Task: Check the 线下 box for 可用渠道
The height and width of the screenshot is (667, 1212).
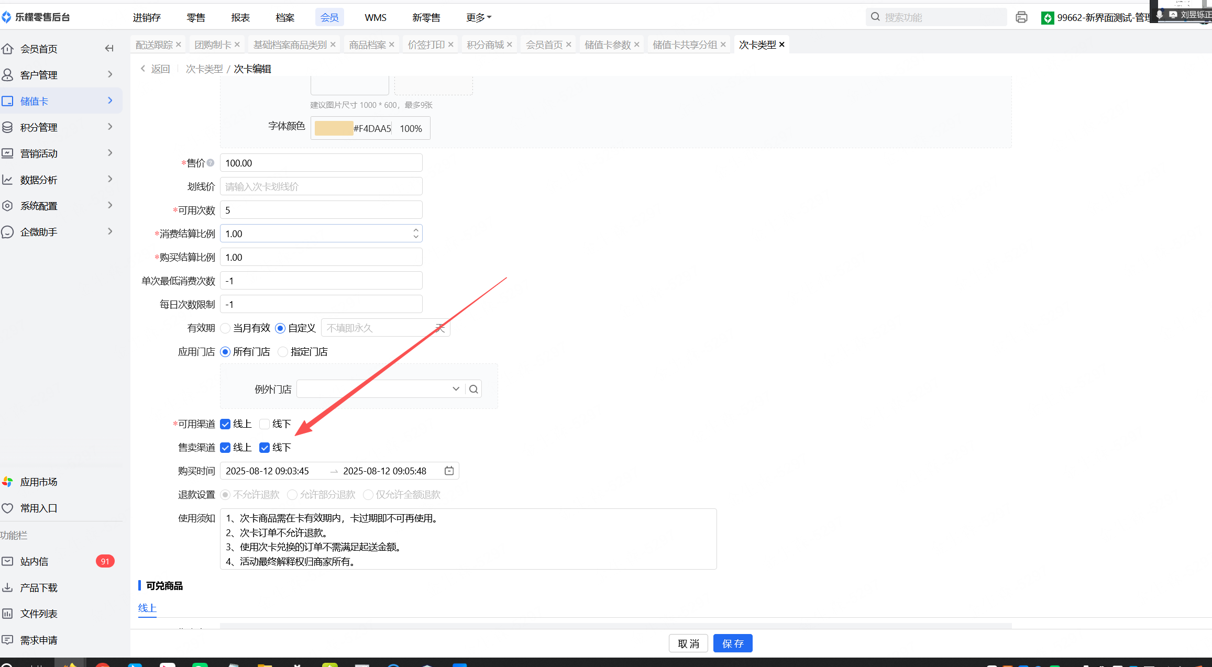Action: pyautogui.click(x=265, y=424)
